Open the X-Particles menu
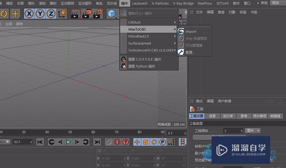Viewport: 286px width, 168px height. click(x=160, y=3)
